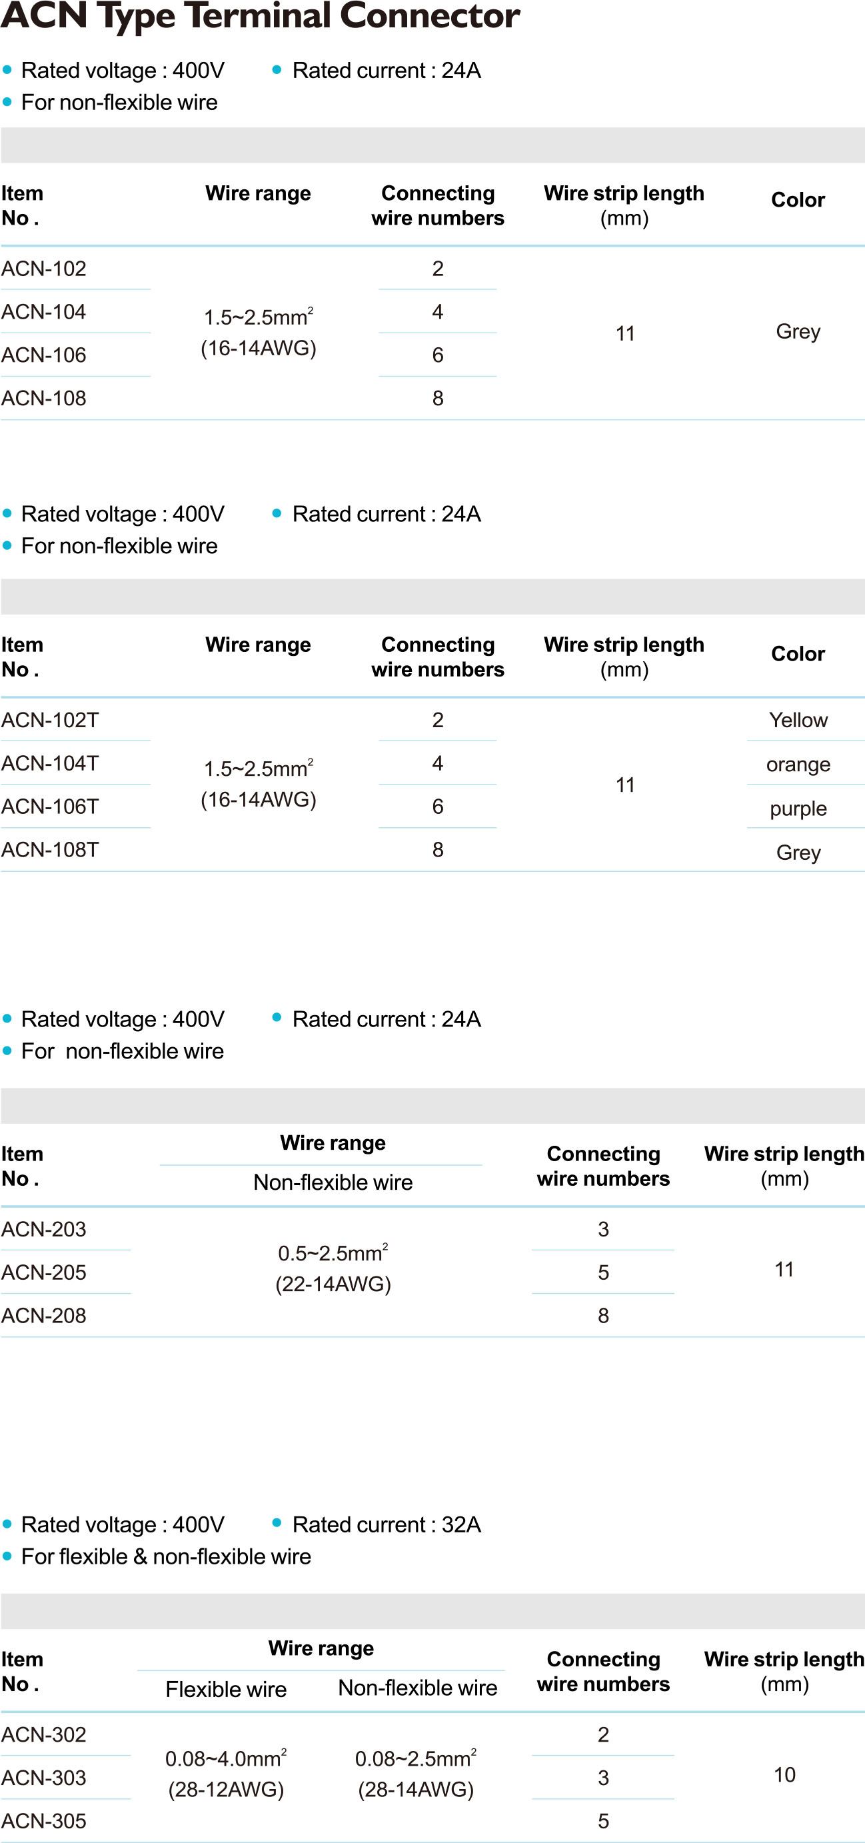
Task: Click the ACN-106 item entry
Action: (x=43, y=355)
